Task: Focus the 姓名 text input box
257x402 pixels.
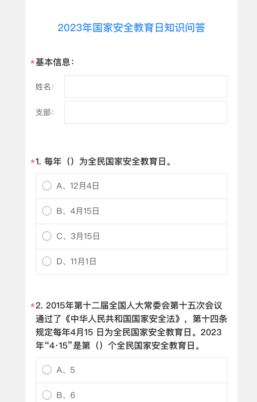Action: [x=146, y=87]
